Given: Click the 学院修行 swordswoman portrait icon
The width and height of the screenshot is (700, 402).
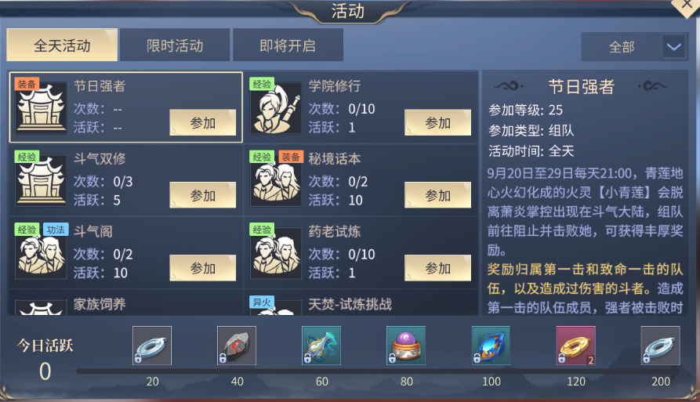Looking at the screenshot, I should tap(276, 108).
